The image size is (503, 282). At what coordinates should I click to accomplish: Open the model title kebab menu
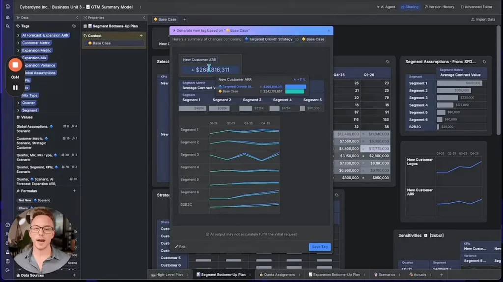pos(140,7)
